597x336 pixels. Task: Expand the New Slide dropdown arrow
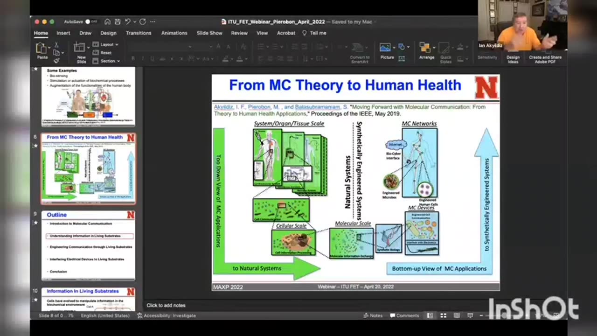point(88,48)
